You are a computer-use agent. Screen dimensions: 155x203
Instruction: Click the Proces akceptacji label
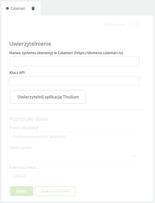pos(24,128)
